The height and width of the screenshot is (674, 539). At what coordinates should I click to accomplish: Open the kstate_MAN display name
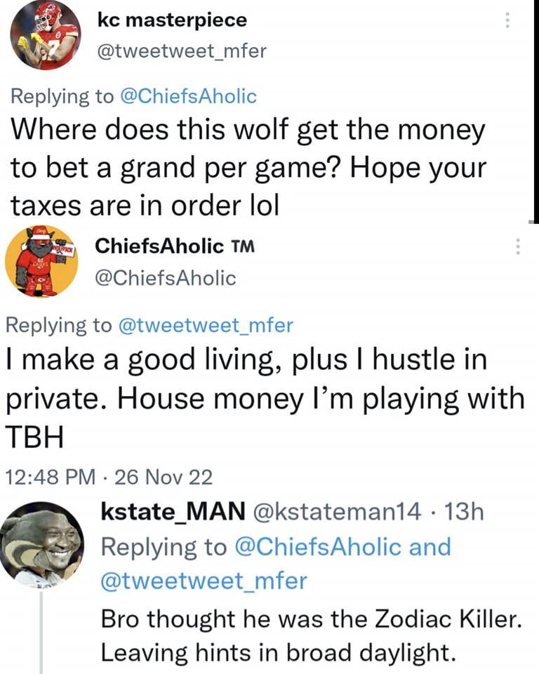coord(173,512)
